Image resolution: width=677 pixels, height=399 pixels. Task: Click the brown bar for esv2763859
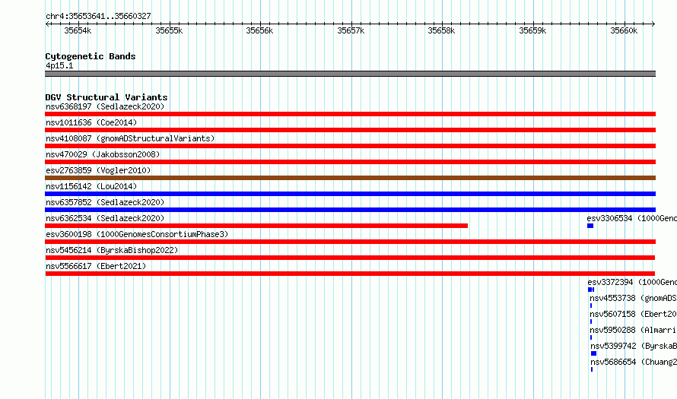coord(350,178)
